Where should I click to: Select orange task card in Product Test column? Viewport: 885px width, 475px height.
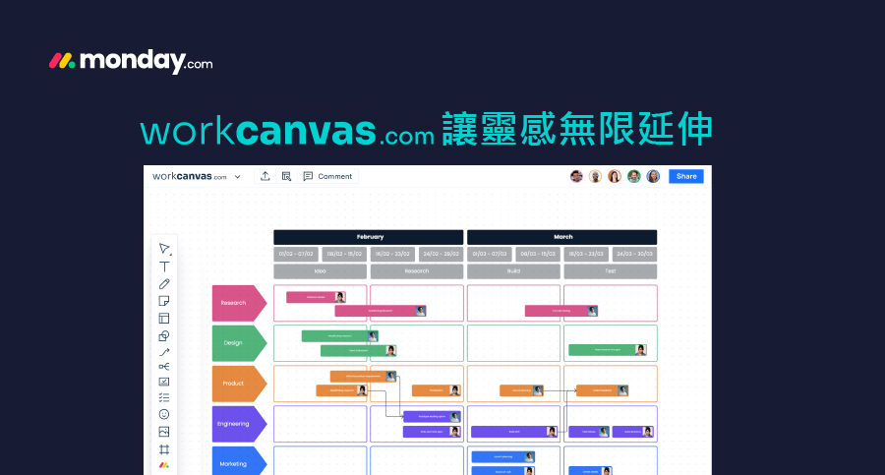[602, 390]
